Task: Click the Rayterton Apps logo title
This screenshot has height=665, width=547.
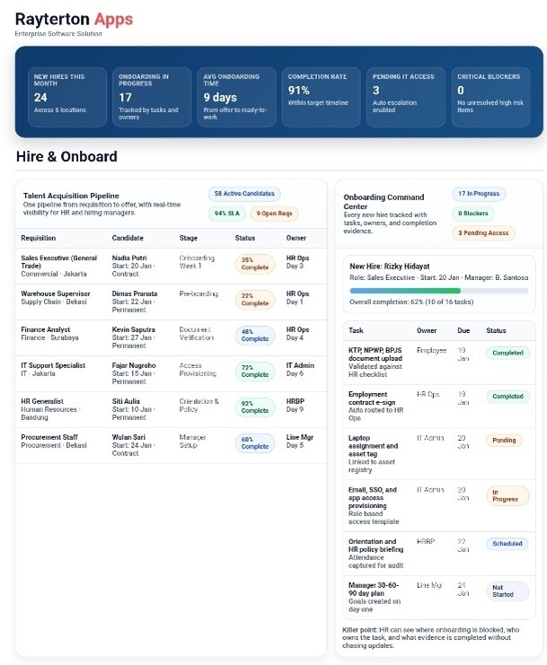Action: coord(74,20)
